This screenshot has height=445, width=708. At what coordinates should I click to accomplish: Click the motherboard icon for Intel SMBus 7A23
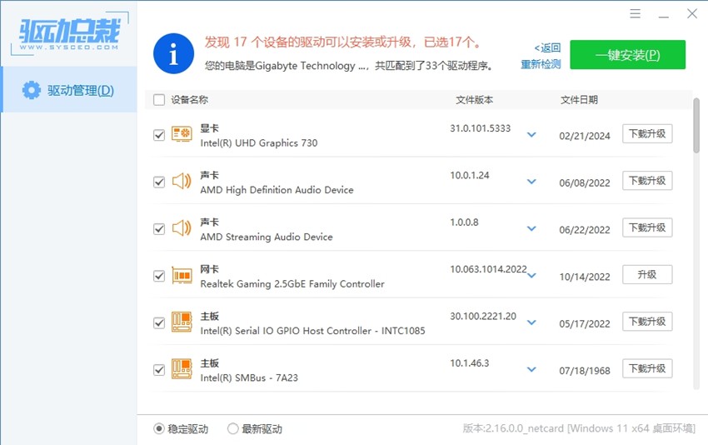click(182, 369)
